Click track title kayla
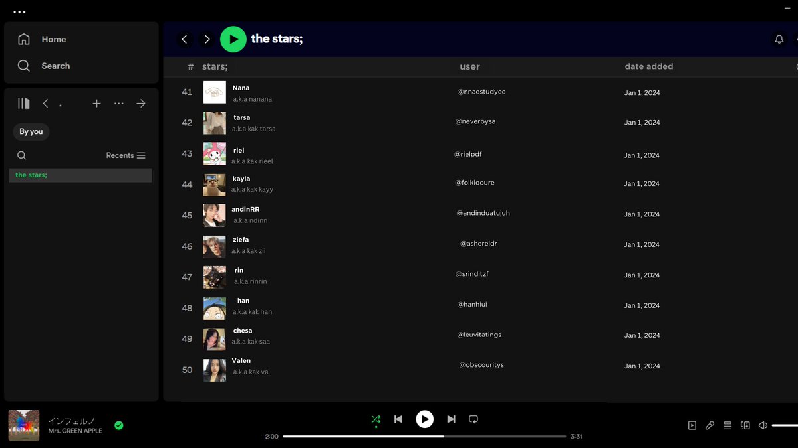The height and width of the screenshot is (448, 798). 241,179
